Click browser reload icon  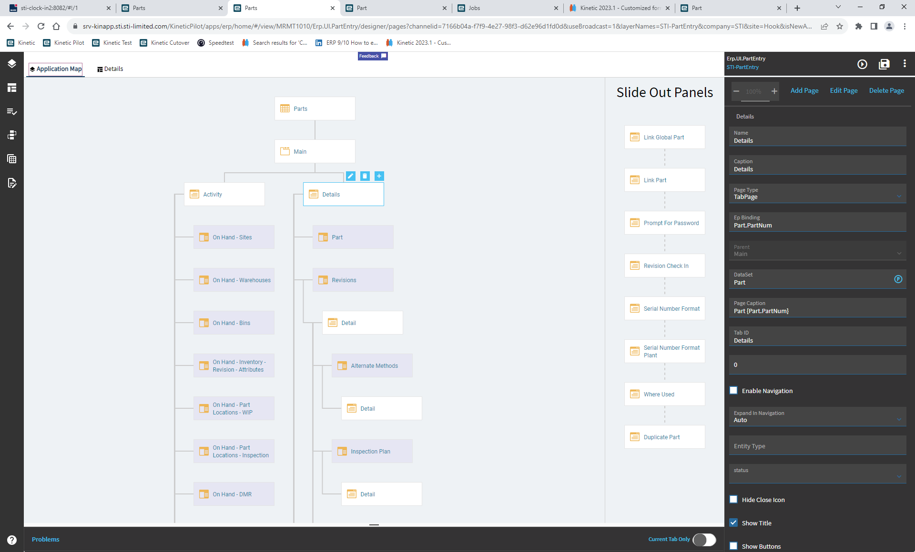click(x=41, y=26)
